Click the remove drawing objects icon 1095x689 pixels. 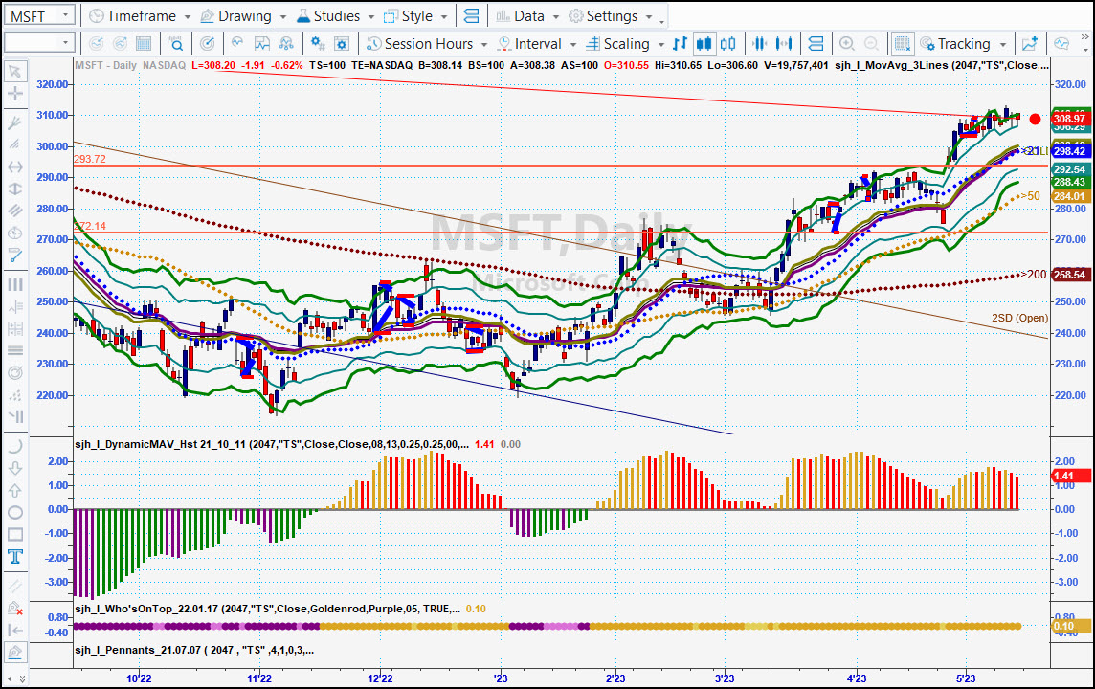click(x=14, y=608)
